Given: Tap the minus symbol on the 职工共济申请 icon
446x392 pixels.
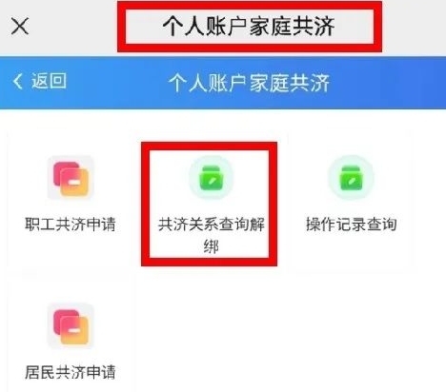Looking at the screenshot, I should click(x=75, y=182).
